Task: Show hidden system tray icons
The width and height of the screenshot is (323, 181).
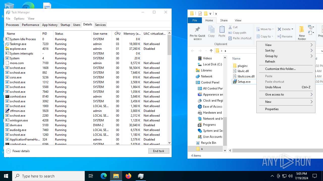Action: (x=272, y=176)
